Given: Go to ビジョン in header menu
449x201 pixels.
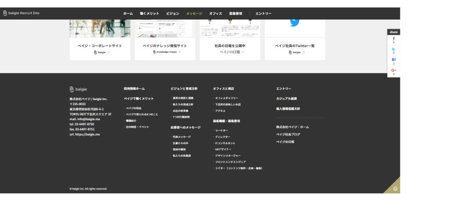Looking at the screenshot, I should click(x=173, y=14).
